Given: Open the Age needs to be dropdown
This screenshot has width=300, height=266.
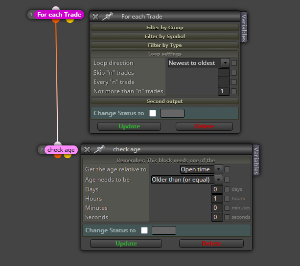Looking at the screenshot, I should [187, 180].
